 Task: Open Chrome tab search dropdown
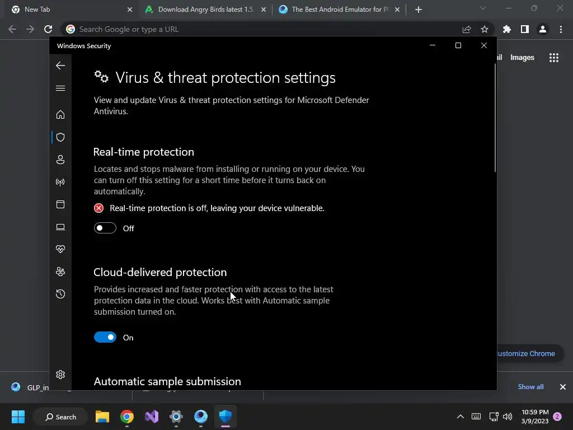tap(483, 8)
